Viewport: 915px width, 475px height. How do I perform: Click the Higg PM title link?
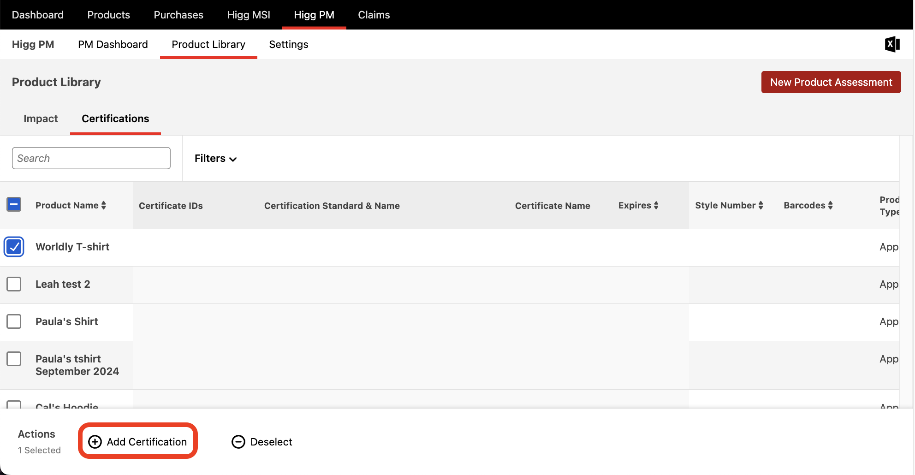[33, 44]
